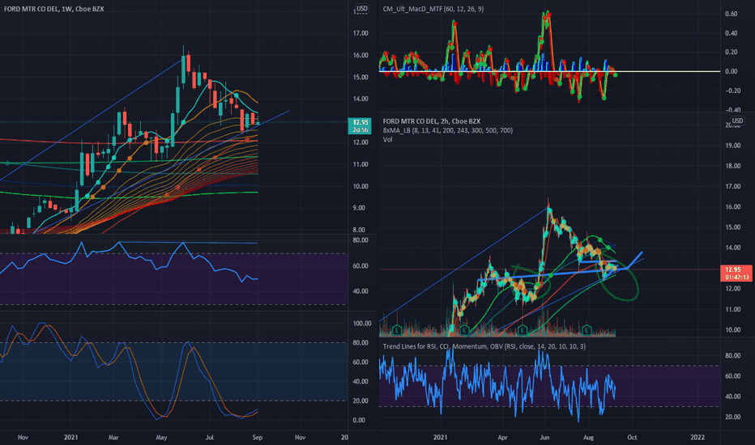755x445 pixels.
Task: Click the Mar label on the weekly time axis
Action: [x=113, y=437]
